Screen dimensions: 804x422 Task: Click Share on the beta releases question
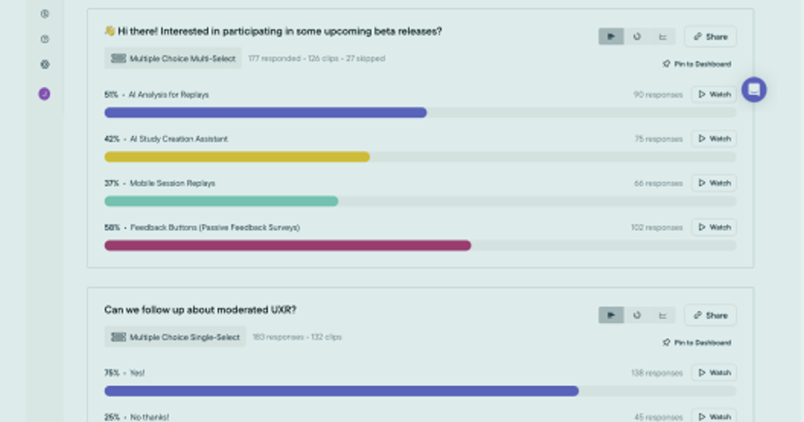pyautogui.click(x=710, y=37)
